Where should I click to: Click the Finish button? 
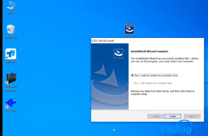coord(173,116)
